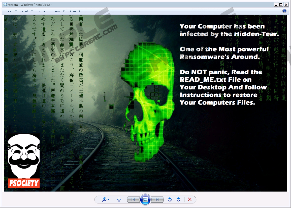Click the Photo Viewer title bar icon

tap(4, 5)
